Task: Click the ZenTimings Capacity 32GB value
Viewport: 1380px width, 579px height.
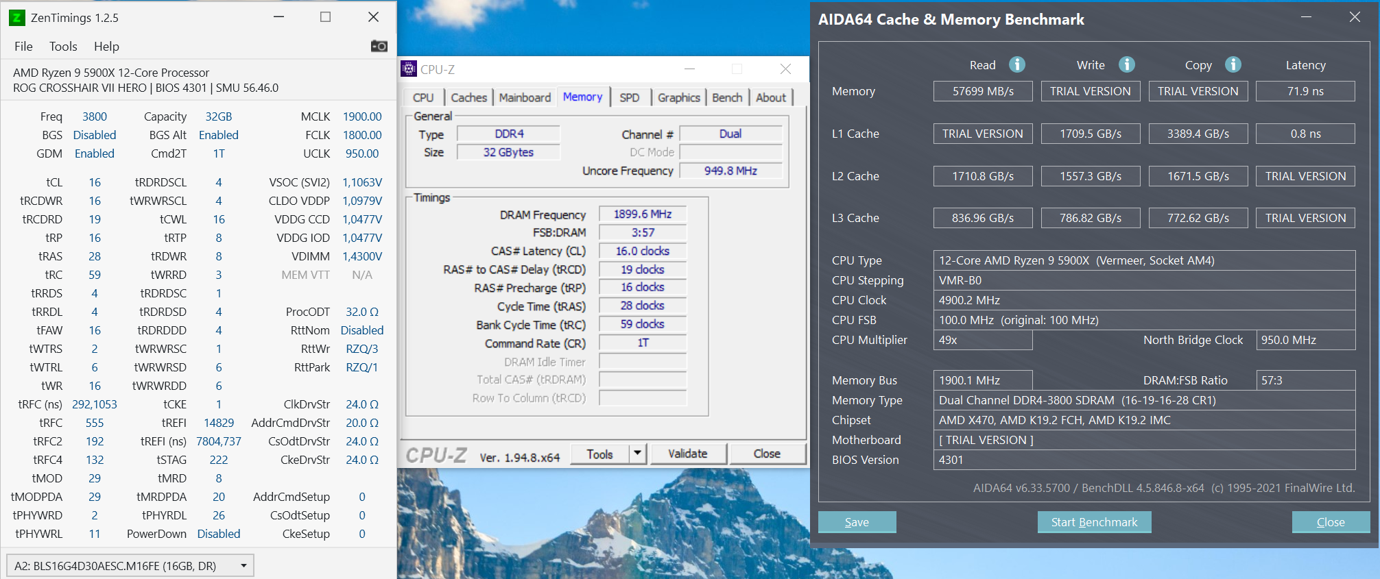Action: [219, 116]
